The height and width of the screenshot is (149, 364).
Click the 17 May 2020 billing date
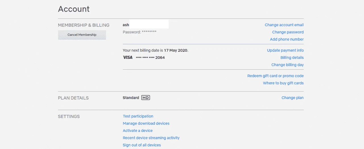click(176, 50)
